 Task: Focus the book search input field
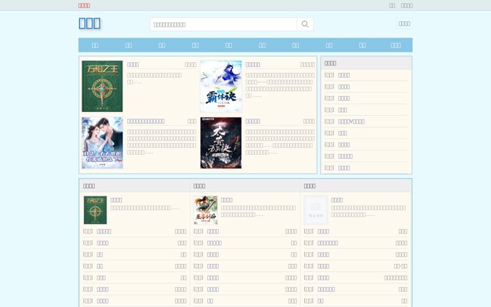pyautogui.click(x=224, y=25)
